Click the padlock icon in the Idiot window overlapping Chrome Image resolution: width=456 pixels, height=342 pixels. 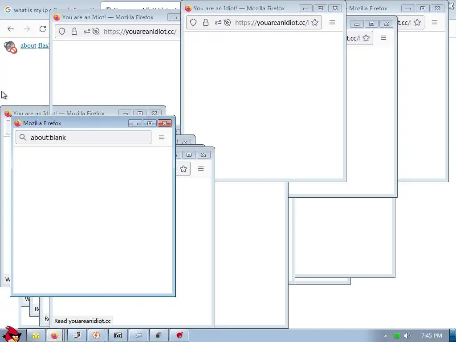click(74, 31)
